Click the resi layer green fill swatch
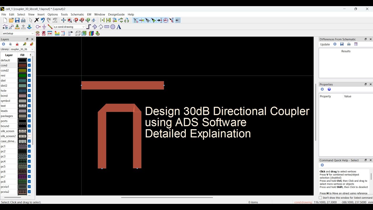The width and height of the screenshot is (373, 210). click(x=22, y=76)
